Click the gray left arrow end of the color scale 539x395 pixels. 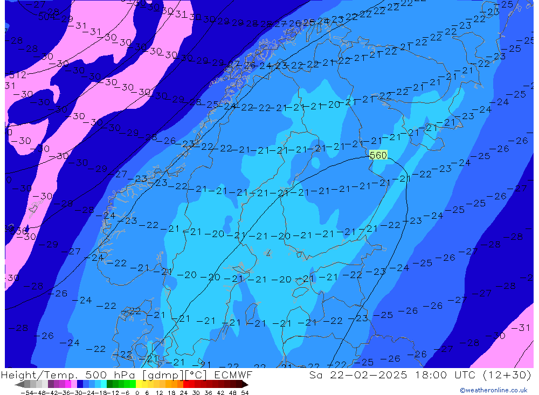pos(19,384)
